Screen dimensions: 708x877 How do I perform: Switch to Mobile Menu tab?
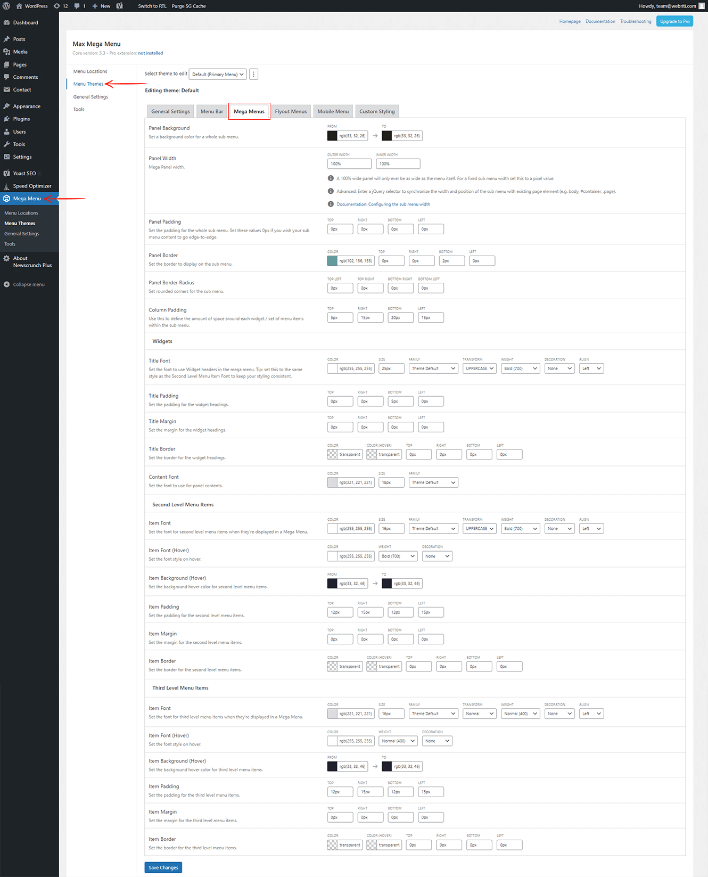333,111
